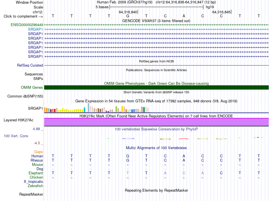Click the dark green OMIM Genes bar
This screenshot has height=201, width=269.
click(x=156, y=87)
